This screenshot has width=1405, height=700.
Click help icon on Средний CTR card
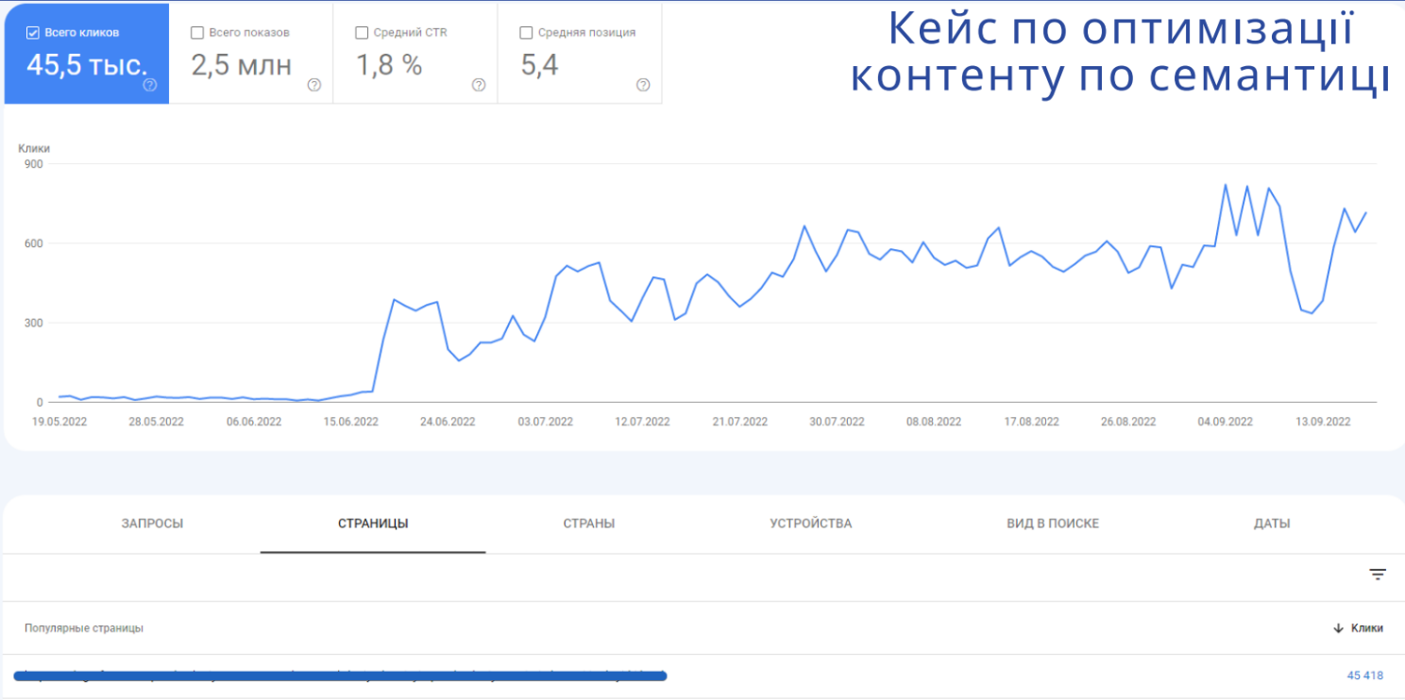coord(479,85)
